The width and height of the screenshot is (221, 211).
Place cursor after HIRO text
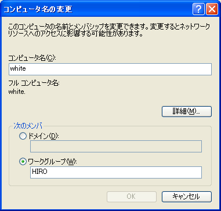[48, 172]
